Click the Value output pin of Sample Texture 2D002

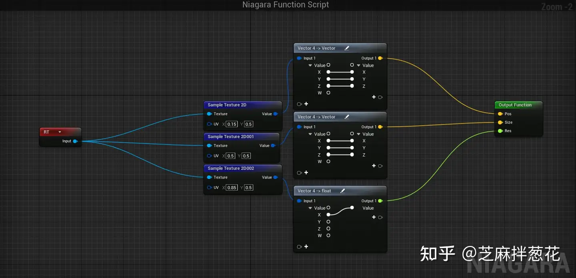coord(276,177)
